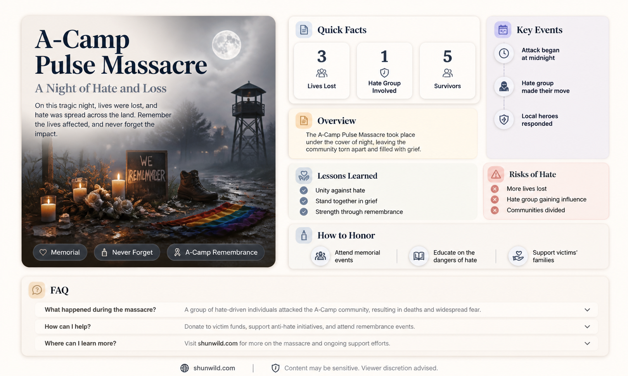Click the open book Educate icon
This screenshot has width=628, height=376.
tap(419, 256)
